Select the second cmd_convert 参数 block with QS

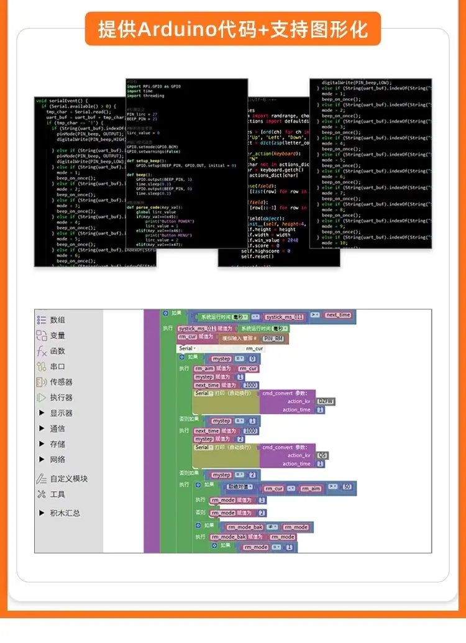tap(288, 455)
